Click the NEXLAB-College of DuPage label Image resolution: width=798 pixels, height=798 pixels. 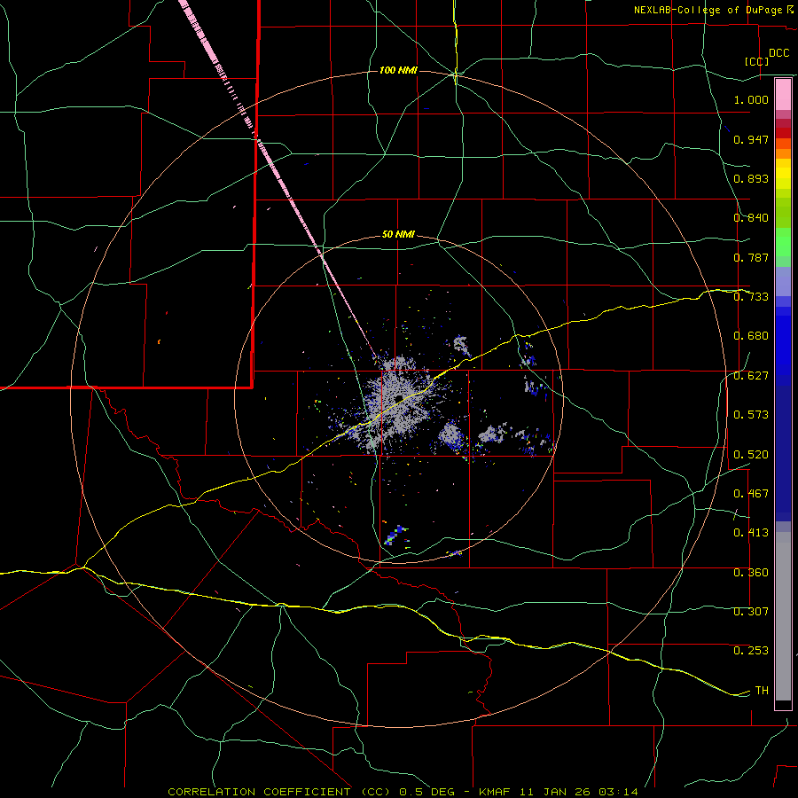pos(708,10)
